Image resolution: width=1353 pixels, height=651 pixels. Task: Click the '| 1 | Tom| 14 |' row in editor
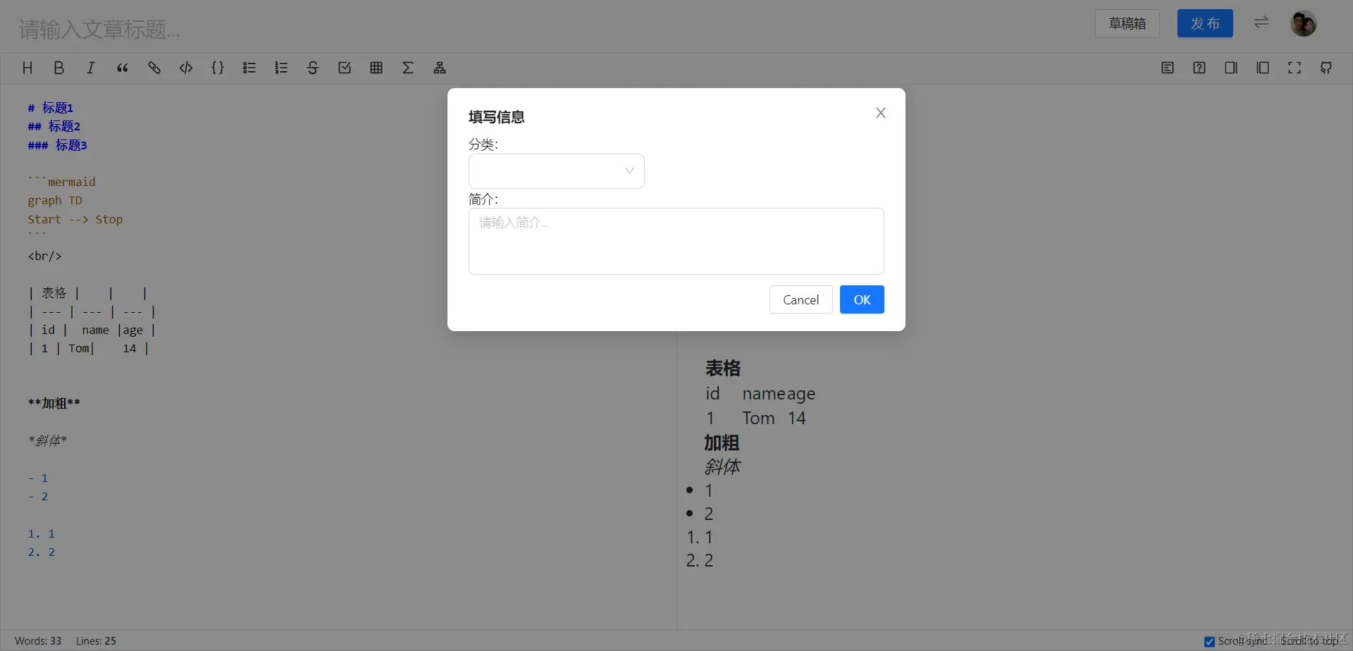[89, 348]
